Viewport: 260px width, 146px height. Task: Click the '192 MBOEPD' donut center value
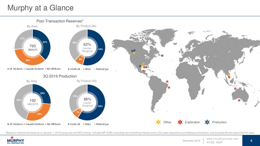[x=32, y=102]
